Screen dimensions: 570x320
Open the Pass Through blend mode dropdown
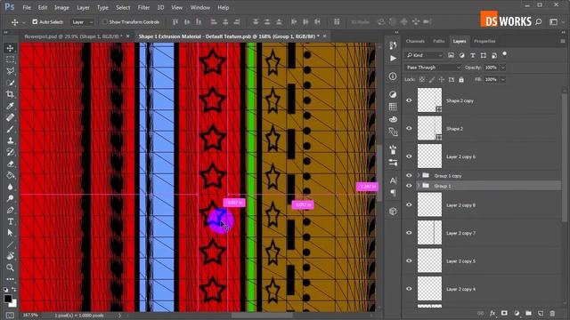(433, 68)
